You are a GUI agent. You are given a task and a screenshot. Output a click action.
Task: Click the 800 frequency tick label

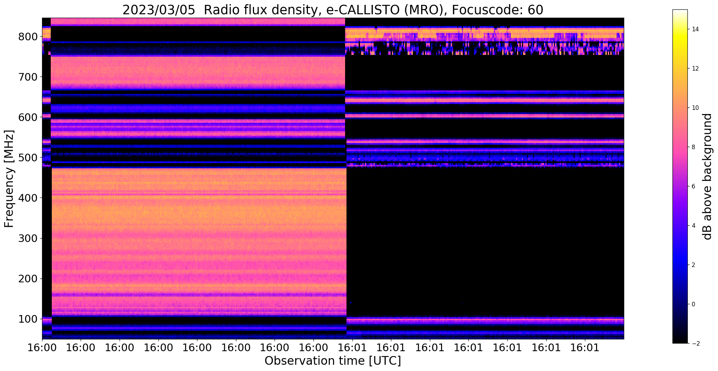pos(27,37)
